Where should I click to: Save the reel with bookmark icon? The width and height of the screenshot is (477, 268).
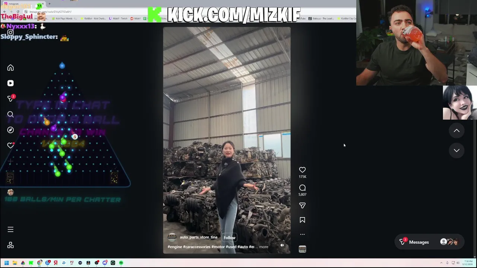tap(302, 220)
